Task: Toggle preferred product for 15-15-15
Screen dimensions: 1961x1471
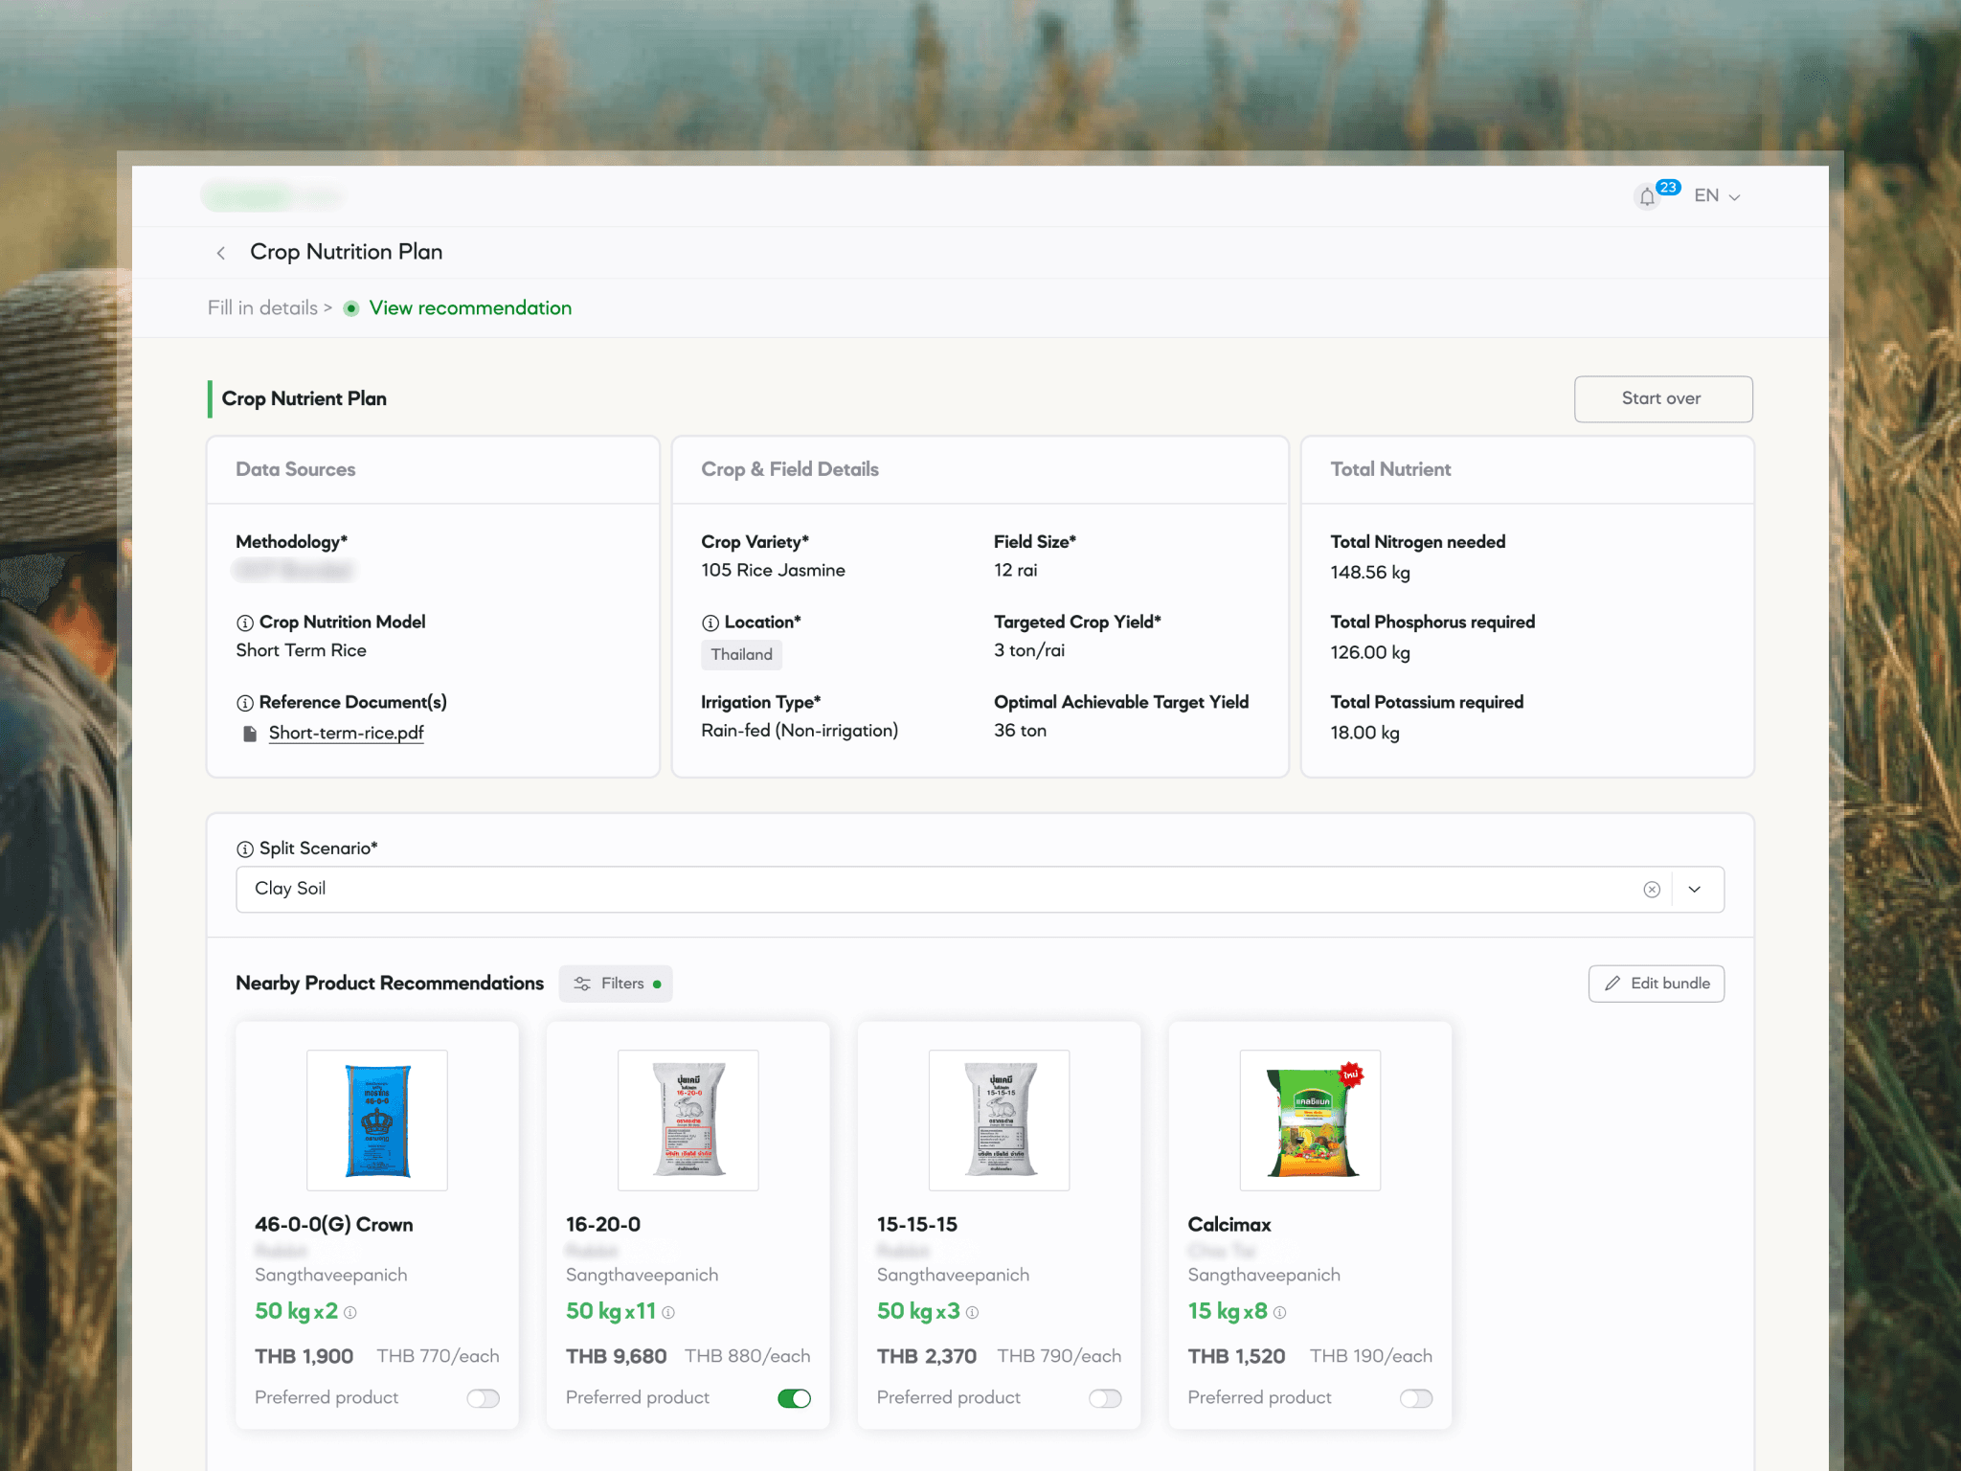Action: [1104, 1398]
